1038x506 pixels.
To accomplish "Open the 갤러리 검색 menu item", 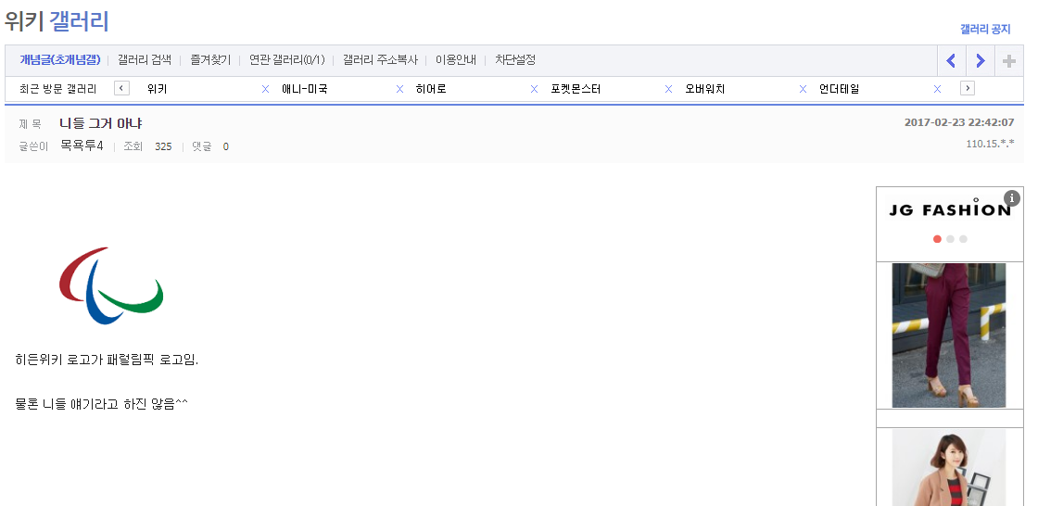I will click(x=145, y=60).
